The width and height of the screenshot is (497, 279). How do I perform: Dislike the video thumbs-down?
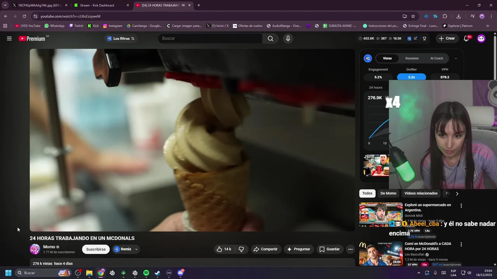click(241, 249)
